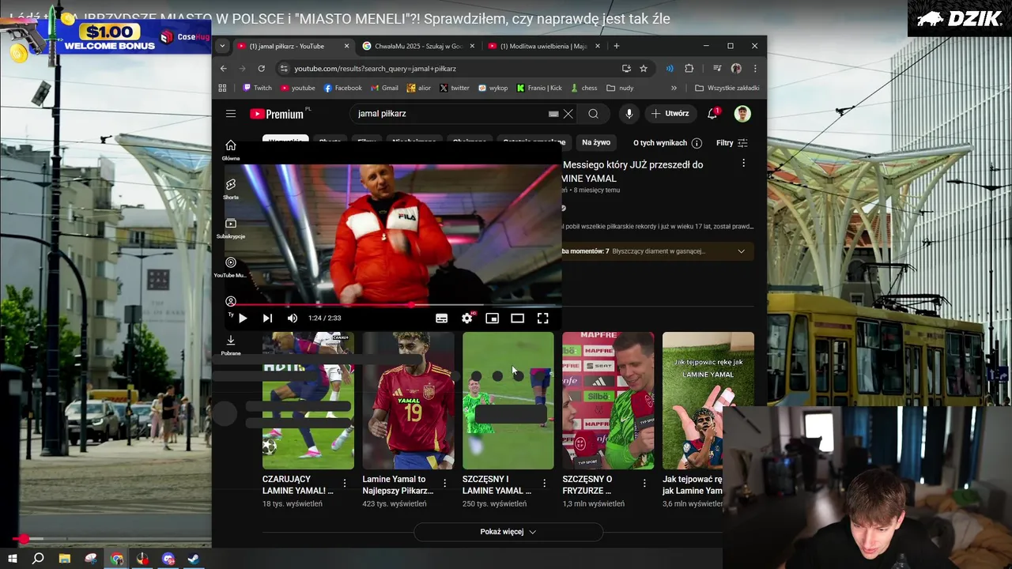Seek on the red video progress bar
1012x569 pixels.
point(394,305)
